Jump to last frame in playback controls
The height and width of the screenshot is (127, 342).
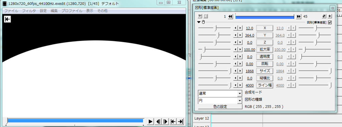pos(180,122)
